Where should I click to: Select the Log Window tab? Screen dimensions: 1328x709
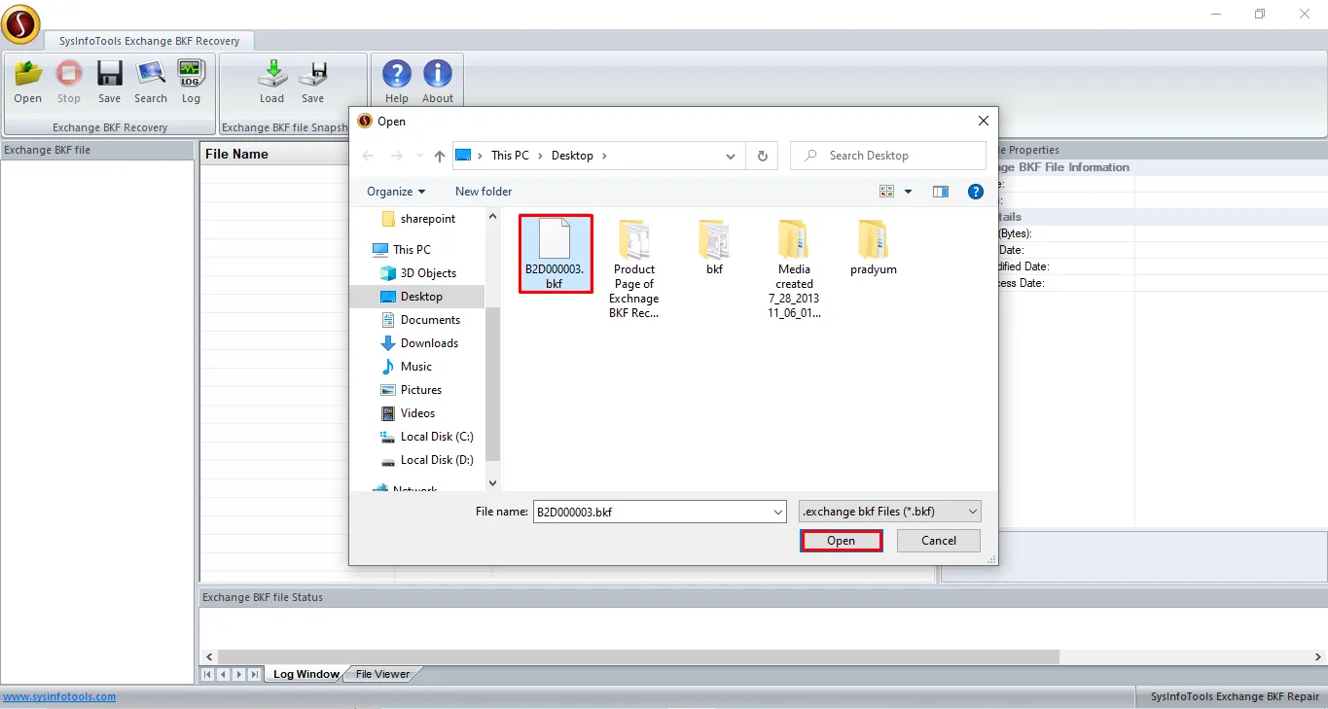(305, 674)
